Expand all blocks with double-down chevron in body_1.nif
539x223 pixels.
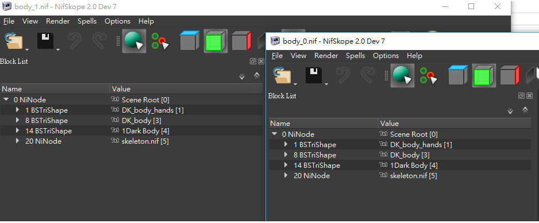pos(242,76)
